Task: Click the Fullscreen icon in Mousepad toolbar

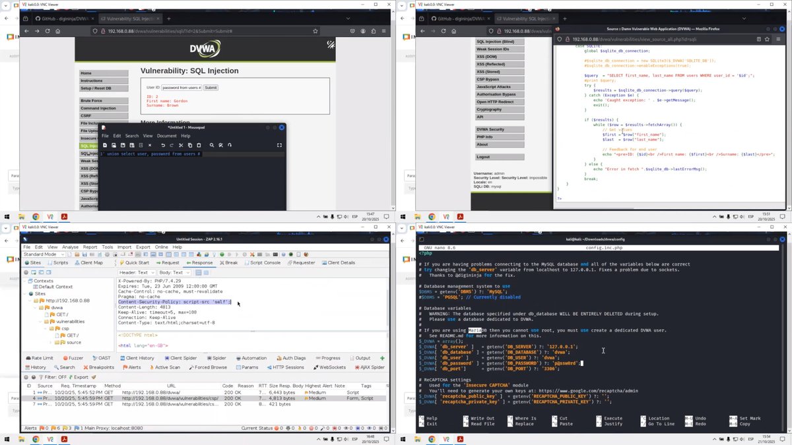Action: point(279,145)
